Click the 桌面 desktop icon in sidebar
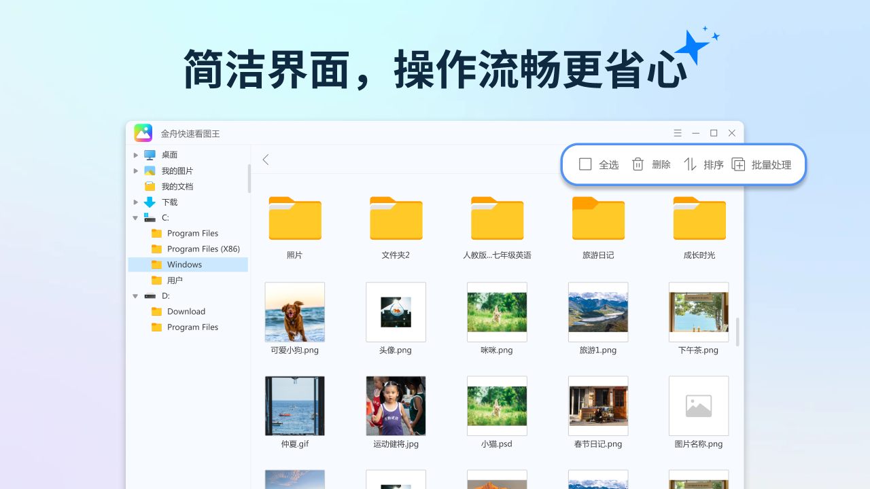 pyautogui.click(x=150, y=154)
